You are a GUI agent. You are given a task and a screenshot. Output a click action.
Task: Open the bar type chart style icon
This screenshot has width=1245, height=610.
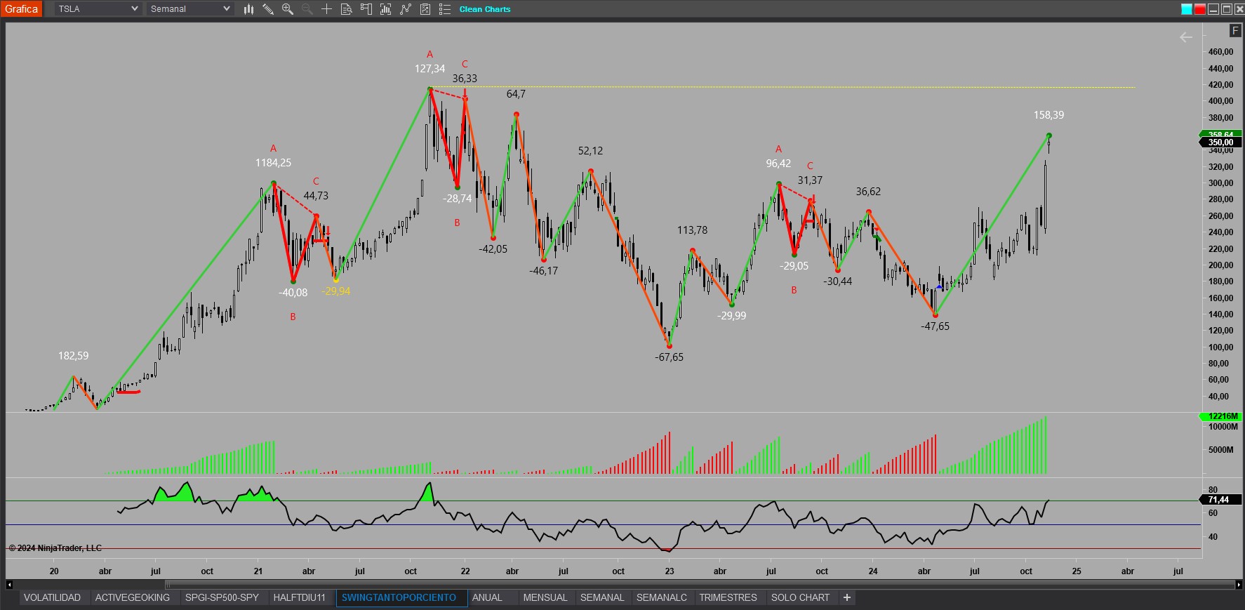(248, 9)
